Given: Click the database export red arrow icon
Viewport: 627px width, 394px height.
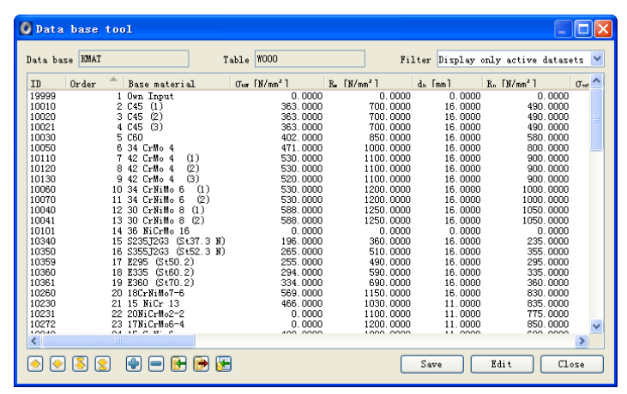Looking at the screenshot, I should 201,364.
